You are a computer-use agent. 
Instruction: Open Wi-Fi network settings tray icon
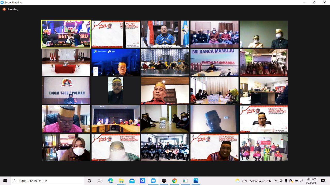[x=302, y=181]
